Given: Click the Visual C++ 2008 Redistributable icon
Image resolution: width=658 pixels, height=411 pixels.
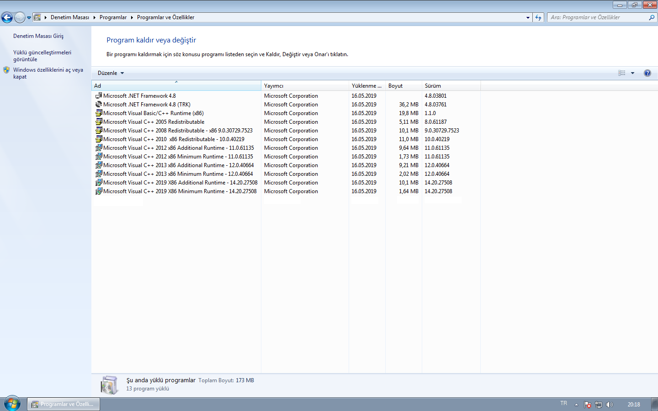Looking at the screenshot, I should (99, 131).
